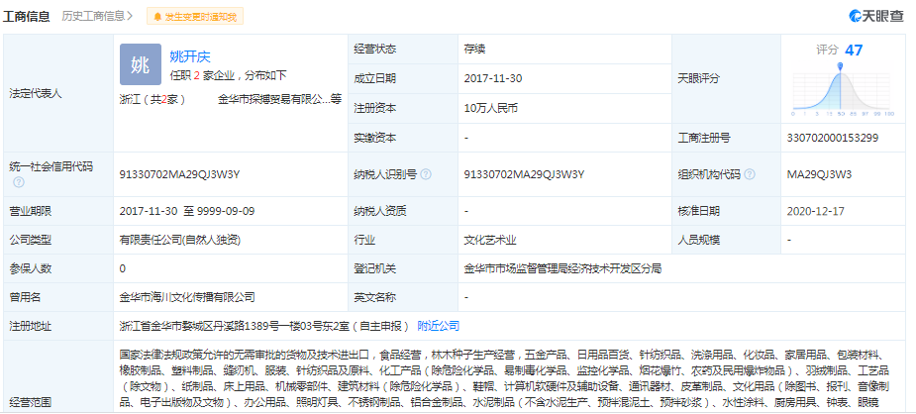
Task: Click 发生变更时通知我 notification button
Action: coord(194,17)
